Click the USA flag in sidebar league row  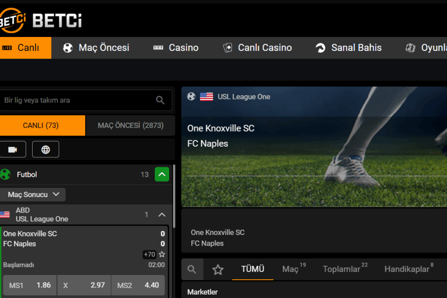(5, 214)
